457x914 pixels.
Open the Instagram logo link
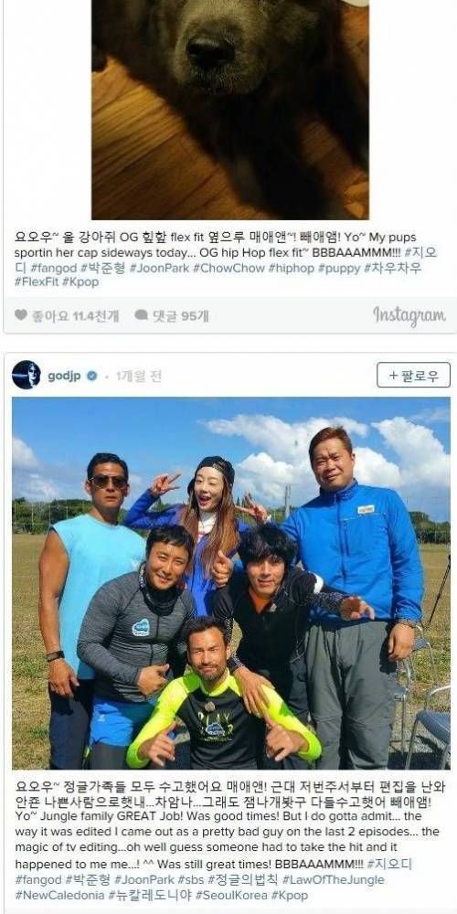click(409, 315)
